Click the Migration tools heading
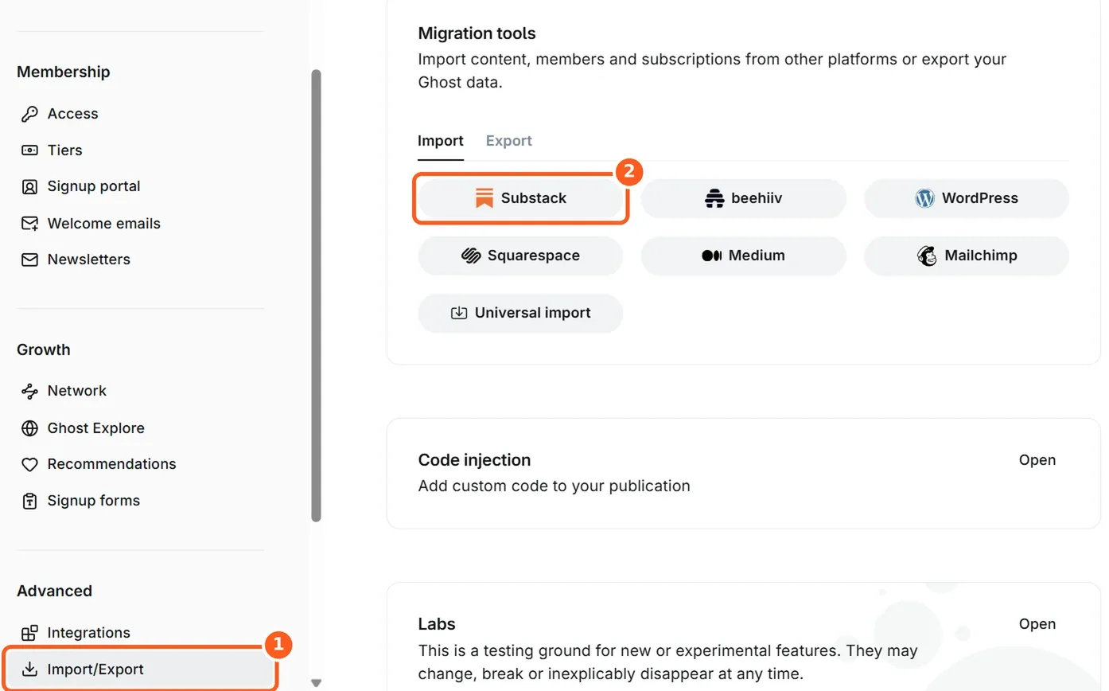Screen dimensions: 1109x691 (477, 33)
